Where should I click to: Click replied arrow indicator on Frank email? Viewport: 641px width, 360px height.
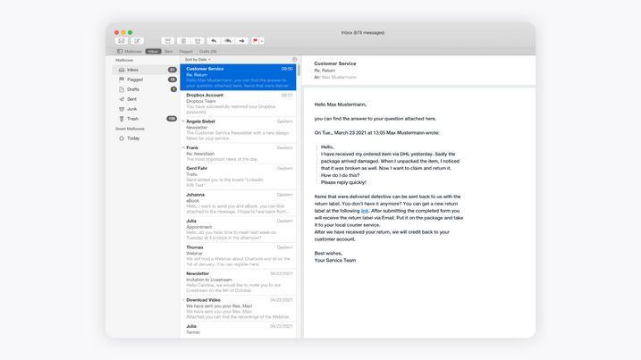click(x=183, y=148)
